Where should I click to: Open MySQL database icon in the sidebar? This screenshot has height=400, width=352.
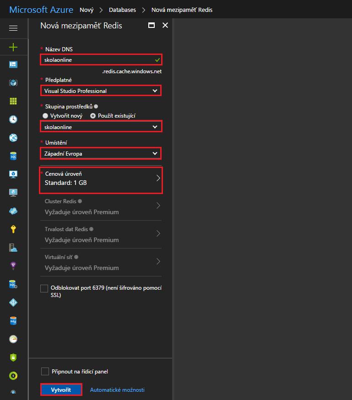pos(13,321)
